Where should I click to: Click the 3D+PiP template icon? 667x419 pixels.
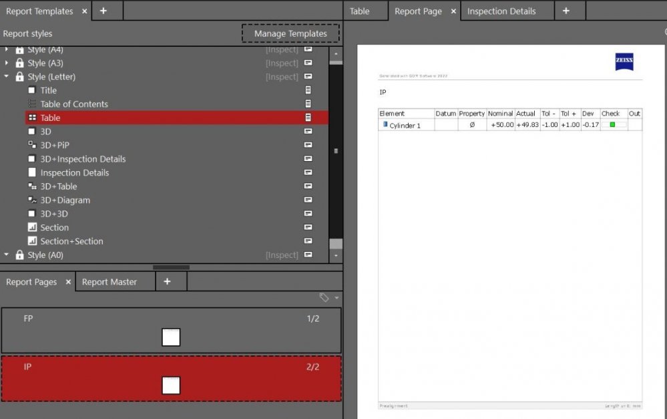pyautogui.click(x=32, y=145)
